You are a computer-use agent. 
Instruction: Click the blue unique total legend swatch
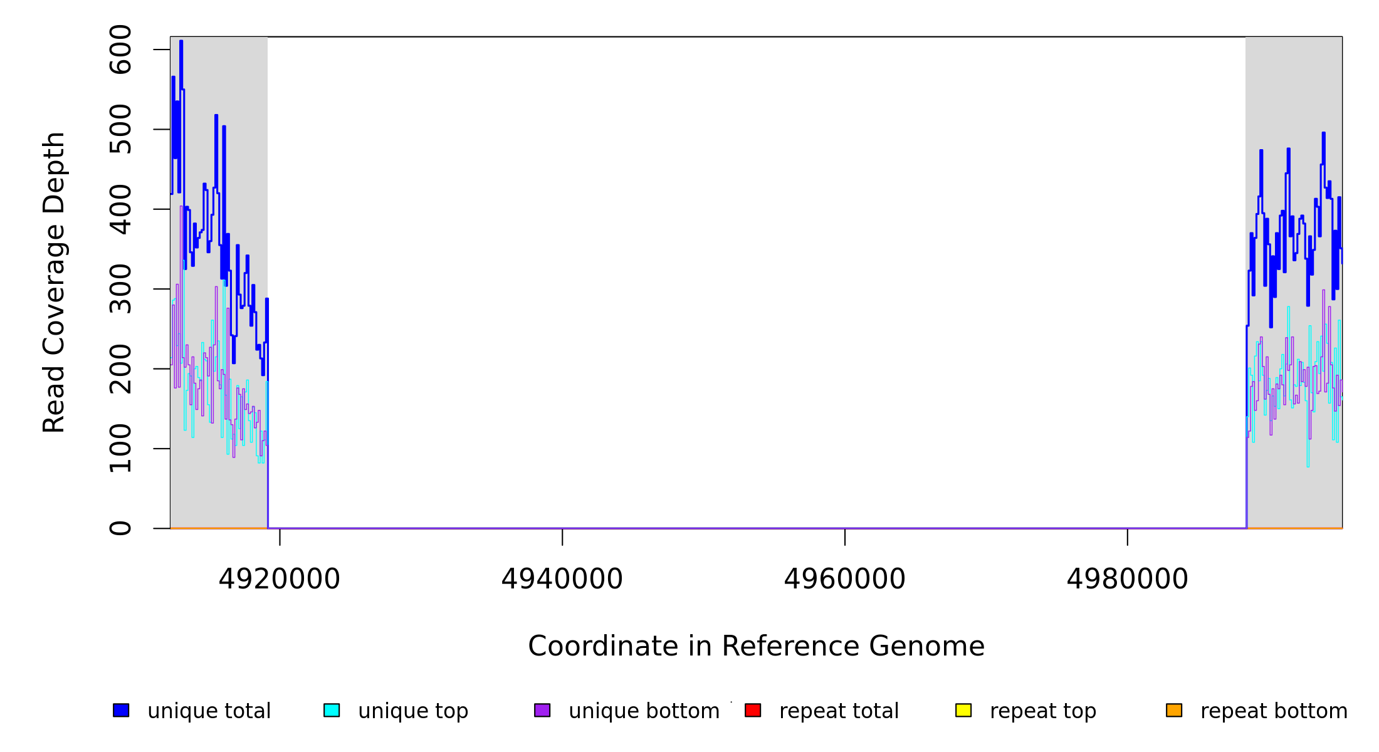pyautogui.click(x=121, y=711)
